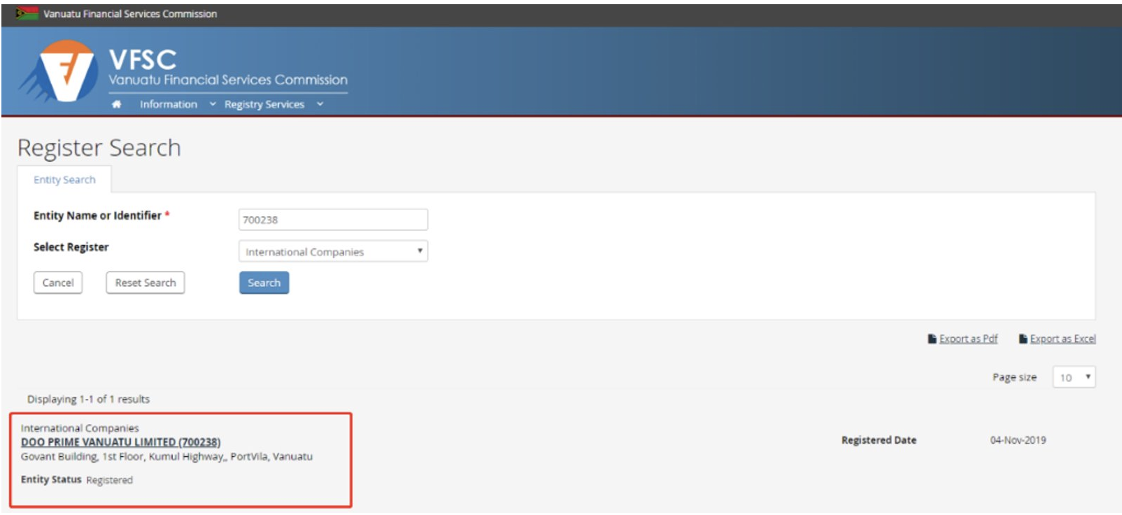Viewport: 1122px width, 515px height.
Task: Click the Export as Excel link
Action: [1063, 339]
